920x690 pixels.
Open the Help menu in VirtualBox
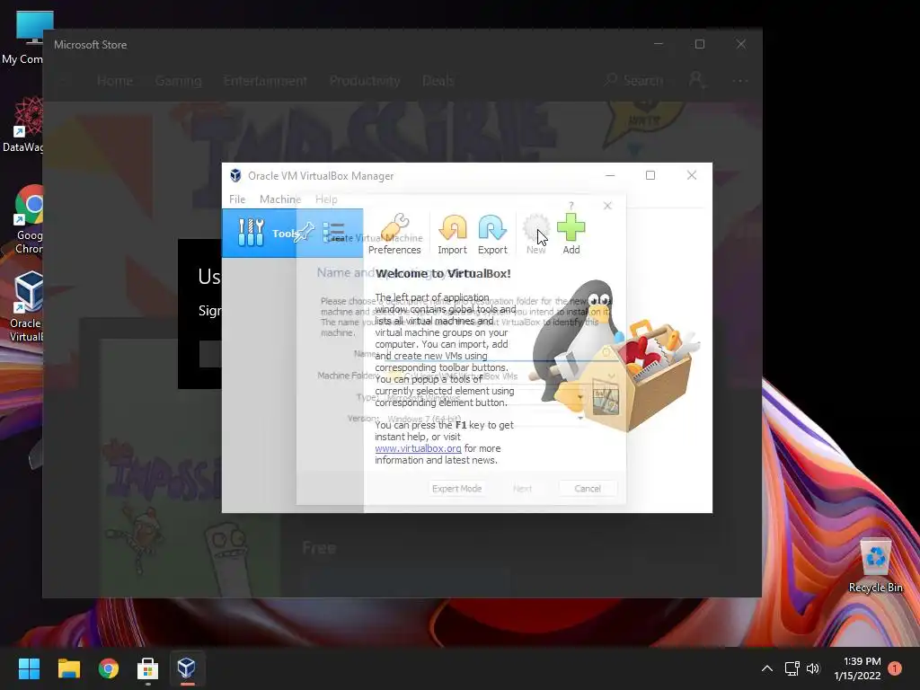[x=326, y=199]
